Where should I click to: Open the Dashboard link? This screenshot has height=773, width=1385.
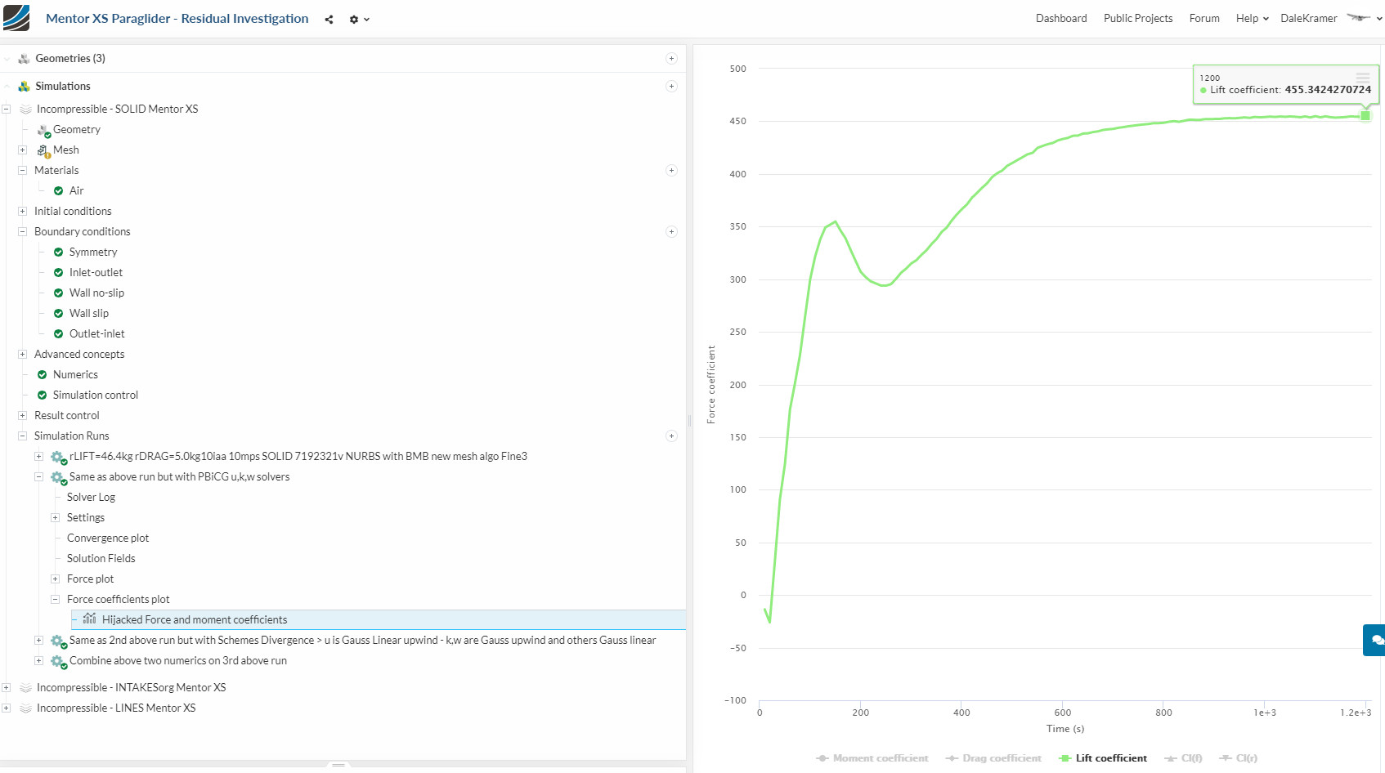click(x=1060, y=19)
